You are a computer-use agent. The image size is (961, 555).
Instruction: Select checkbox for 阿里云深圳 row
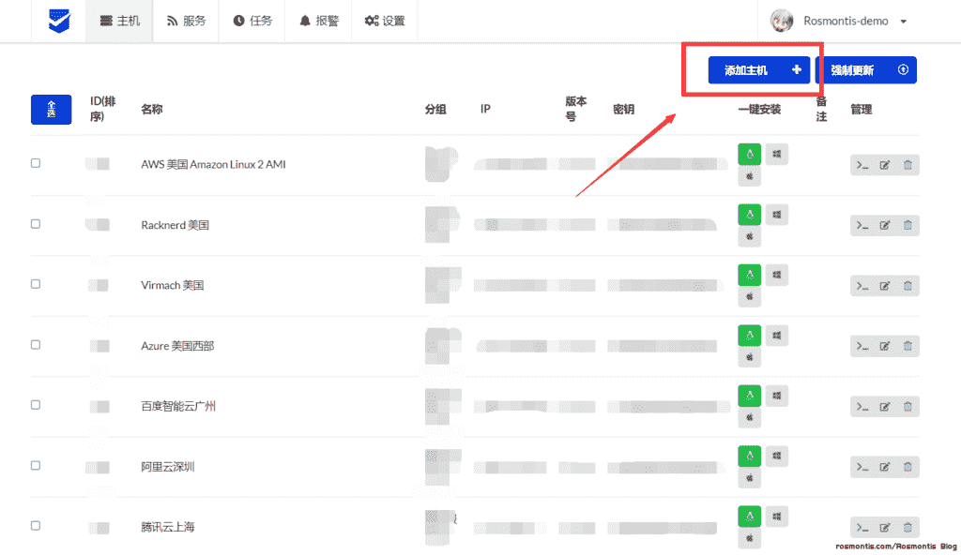(x=36, y=465)
